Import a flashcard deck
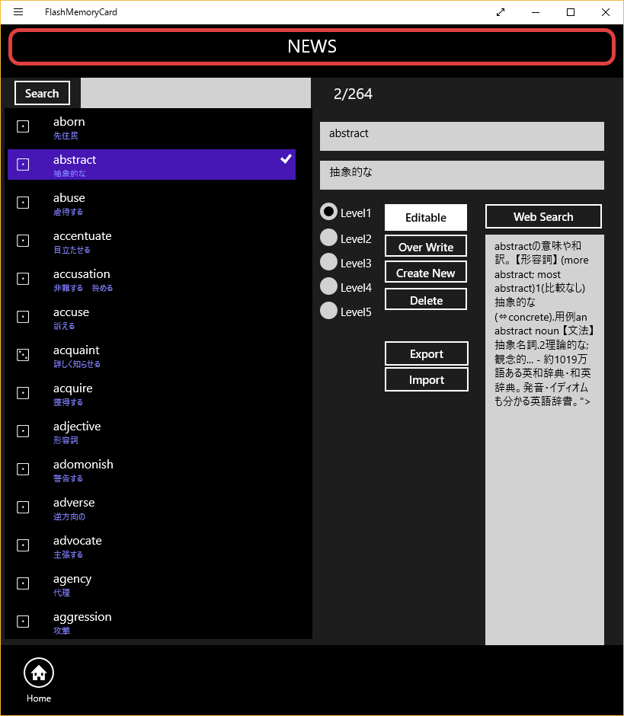The width and height of the screenshot is (624, 716). pos(426,379)
